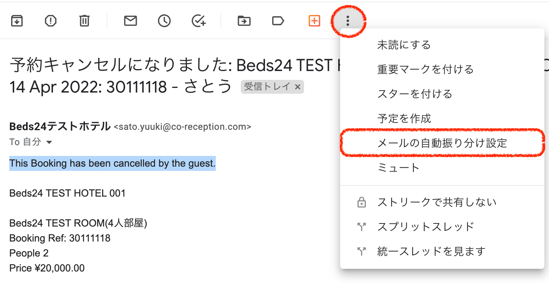Open メールの自動振り分け設定 option

[442, 143]
